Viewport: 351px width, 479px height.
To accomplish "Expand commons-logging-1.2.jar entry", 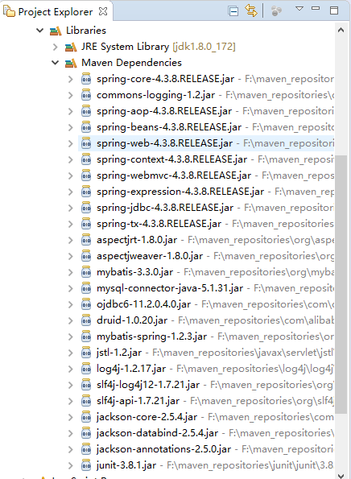I will coord(71,95).
